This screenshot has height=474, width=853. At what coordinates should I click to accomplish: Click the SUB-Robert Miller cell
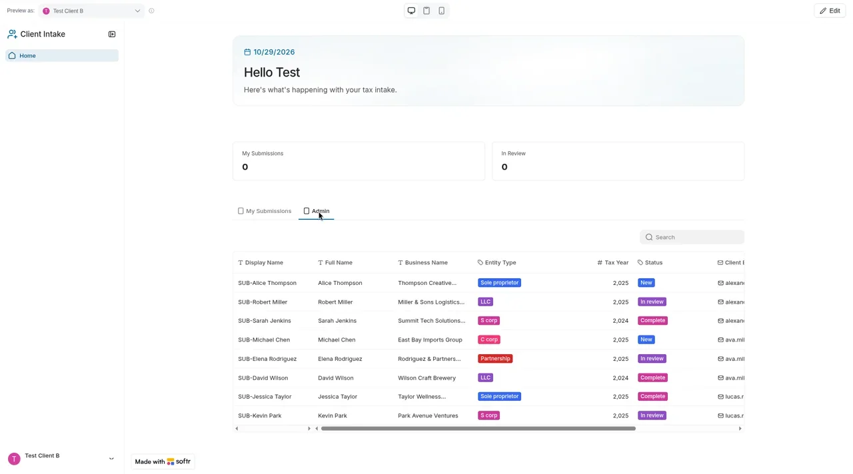[263, 302]
